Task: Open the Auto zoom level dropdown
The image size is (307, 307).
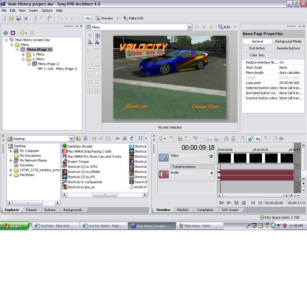Action: [x=235, y=27]
